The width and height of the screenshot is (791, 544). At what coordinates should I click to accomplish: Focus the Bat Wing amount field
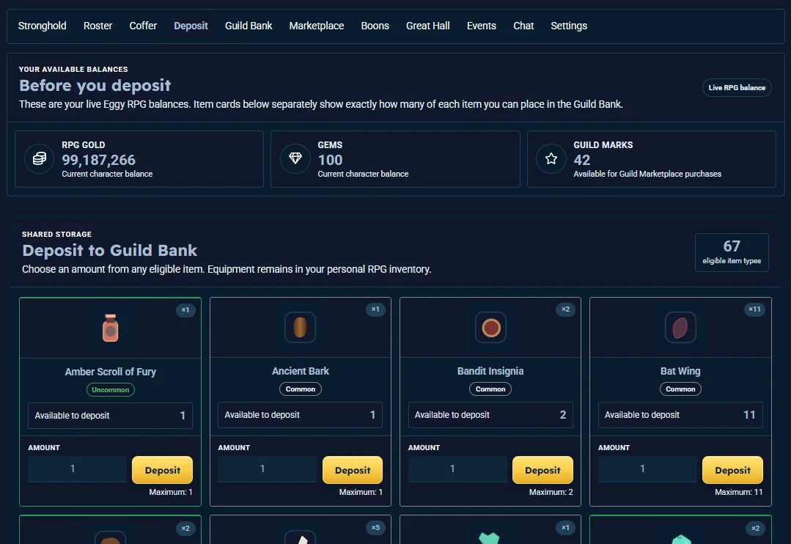[x=647, y=468]
